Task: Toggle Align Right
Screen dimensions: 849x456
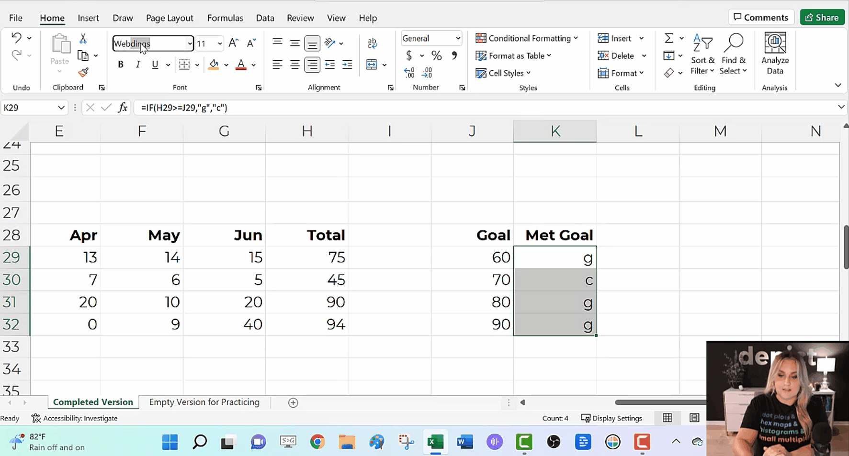Action: pyautogui.click(x=312, y=65)
